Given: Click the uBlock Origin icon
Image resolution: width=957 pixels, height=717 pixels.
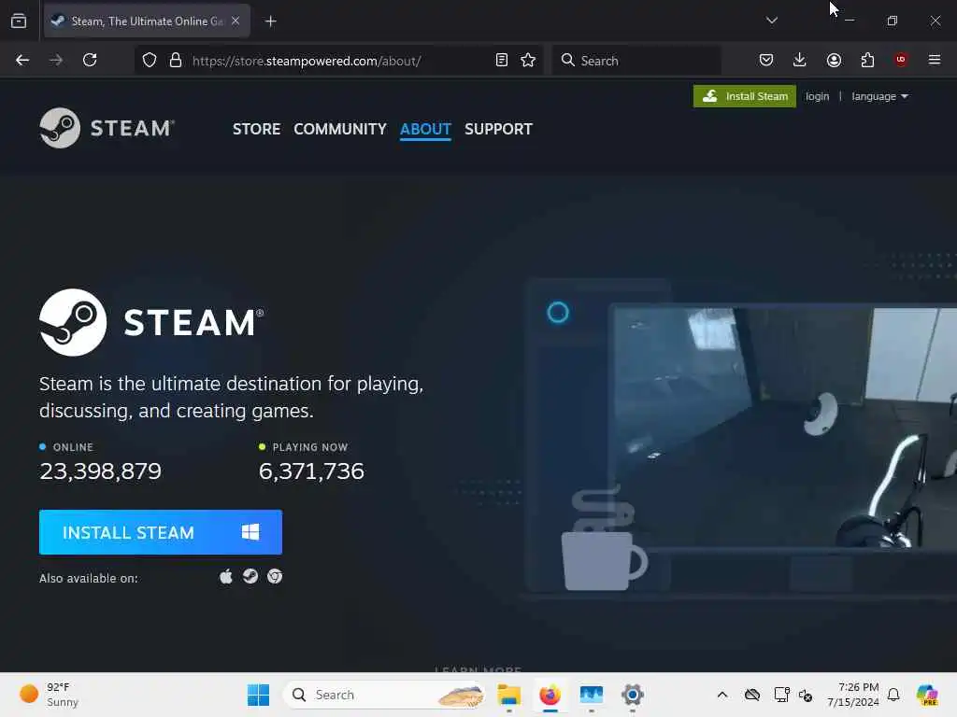Looking at the screenshot, I should point(901,60).
